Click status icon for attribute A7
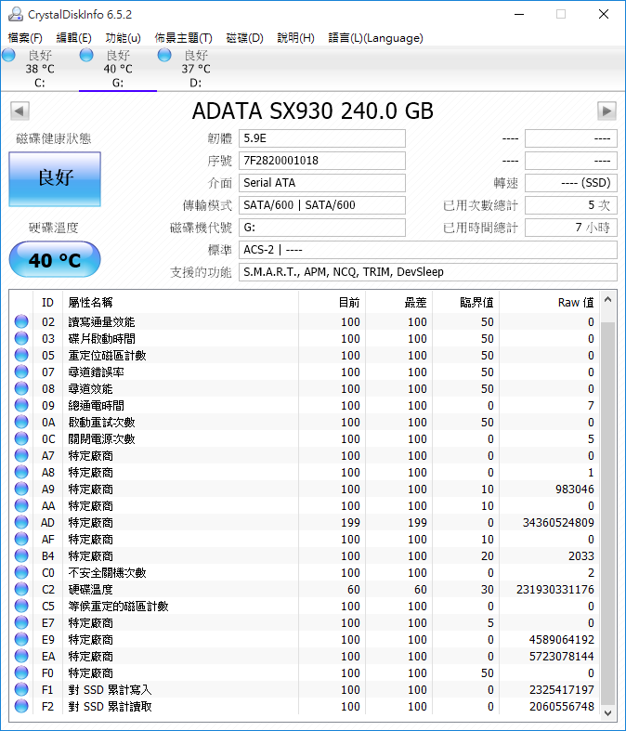Image resolution: width=626 pixels, height=731 pixels. click(21, 455)
